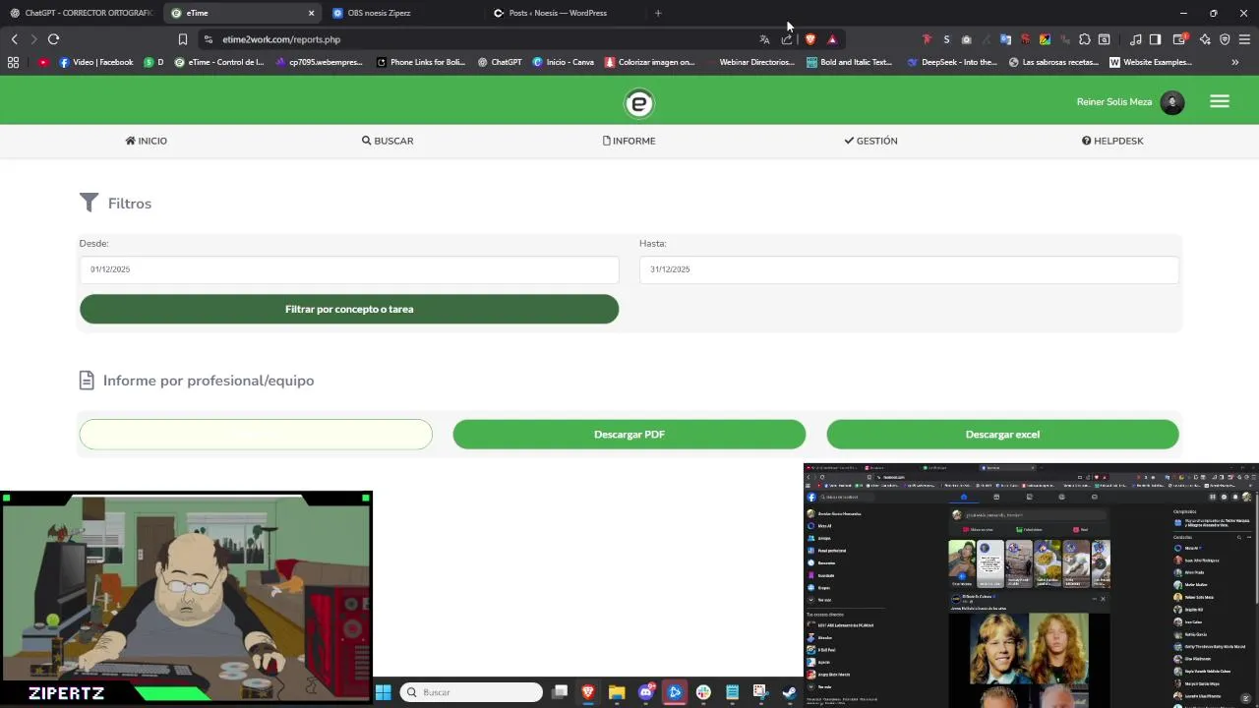Open the media control music note icon

[x=1136, y=39]
